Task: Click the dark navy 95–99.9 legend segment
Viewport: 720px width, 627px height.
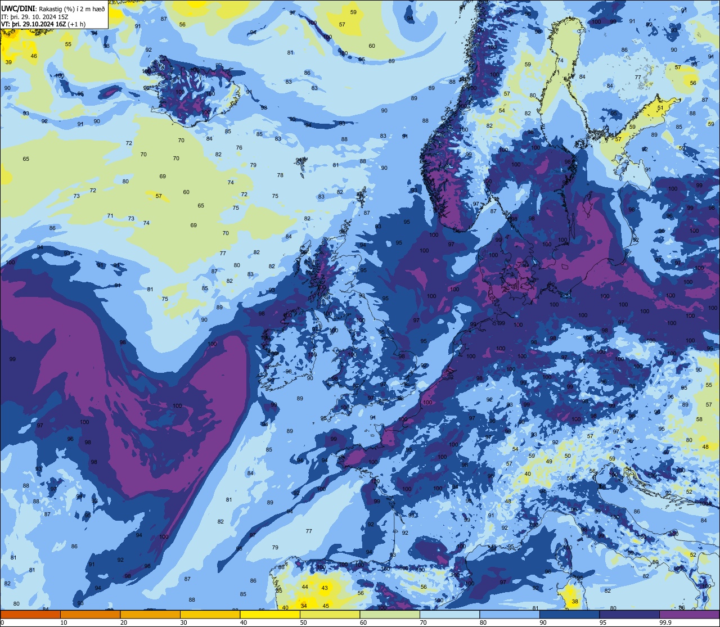Action: click(629, 614)
